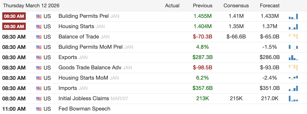
Task: Open the Exports bar chart icon
Action: click(x=293, y=58)
